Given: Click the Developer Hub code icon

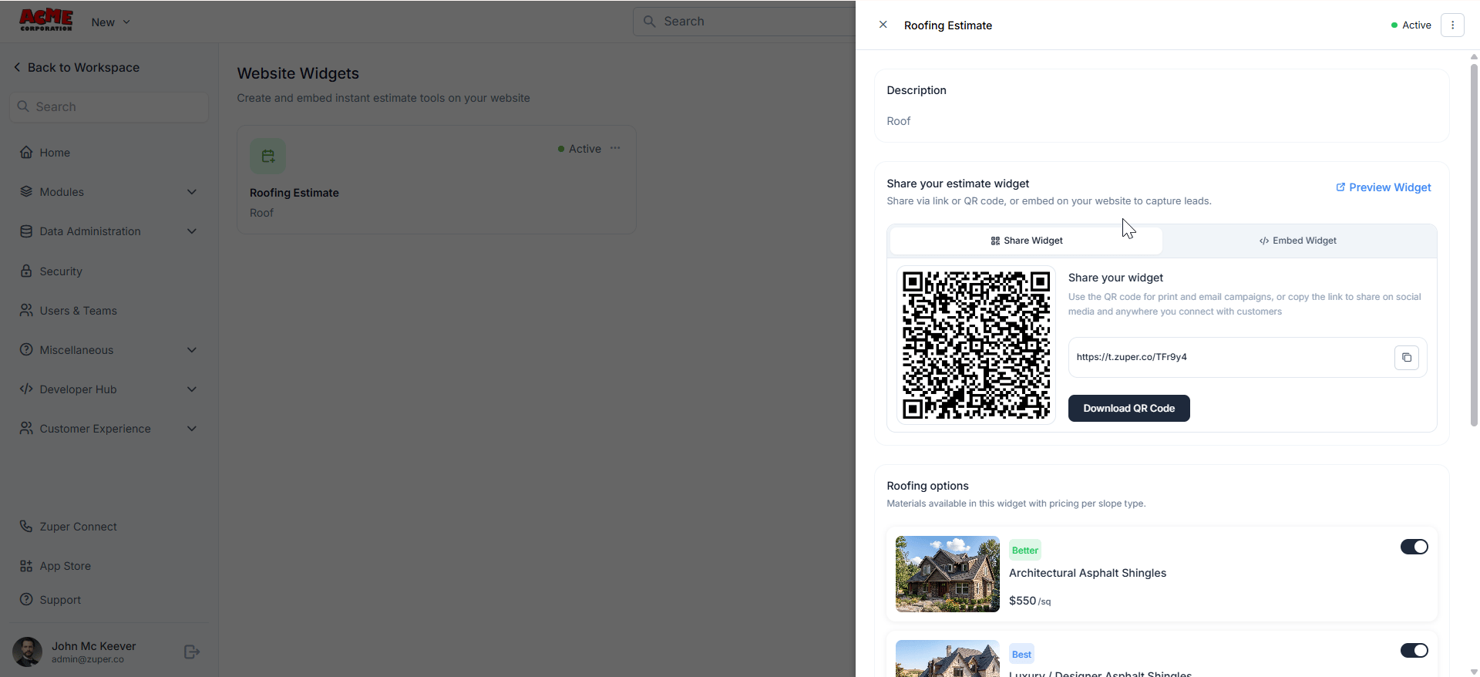Looking at the screenshot, I should (x=26, y=389).
